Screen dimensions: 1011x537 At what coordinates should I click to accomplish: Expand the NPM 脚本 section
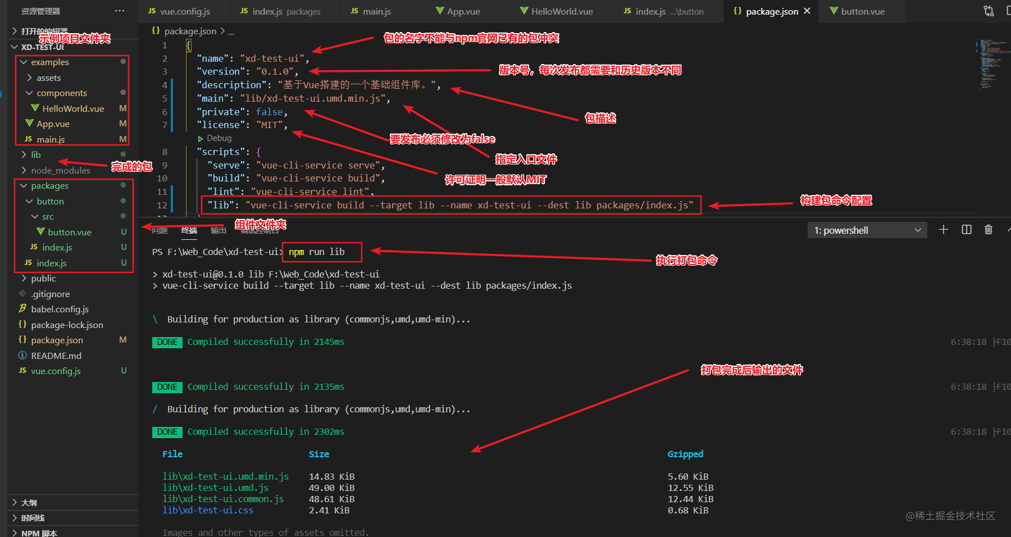coord(73,533)
